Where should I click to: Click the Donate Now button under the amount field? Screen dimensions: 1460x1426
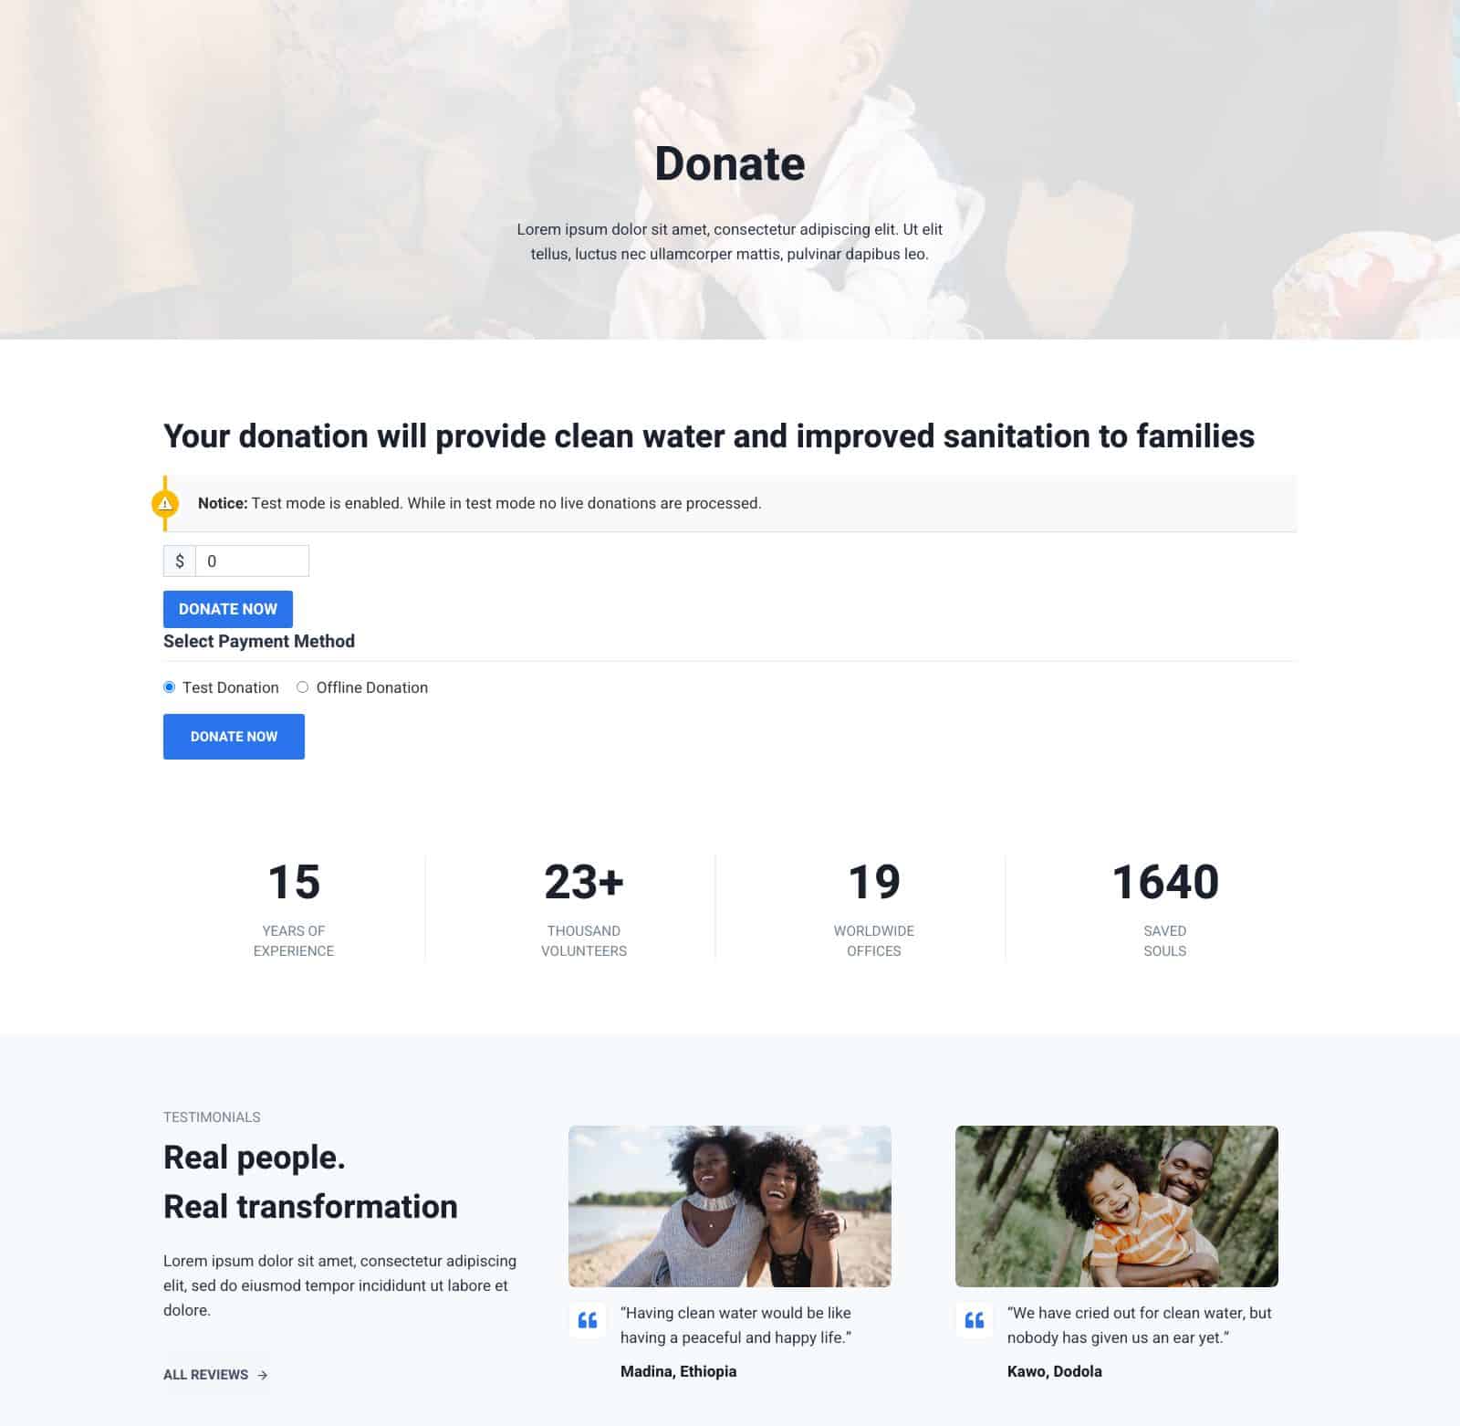click(228, 609)
